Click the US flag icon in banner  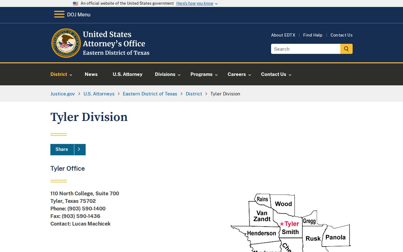click(x=76, y=3)
